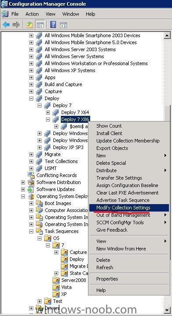Image resolution: width=172 pixels, height=316 pixels.
Task: Open Out of Band Management submenu
Action: tap(129, 215)
